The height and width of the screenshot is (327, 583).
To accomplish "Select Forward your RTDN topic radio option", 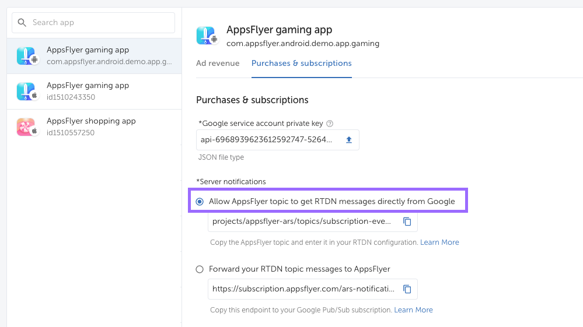I will pyautogui.click(x=200, y=269).
